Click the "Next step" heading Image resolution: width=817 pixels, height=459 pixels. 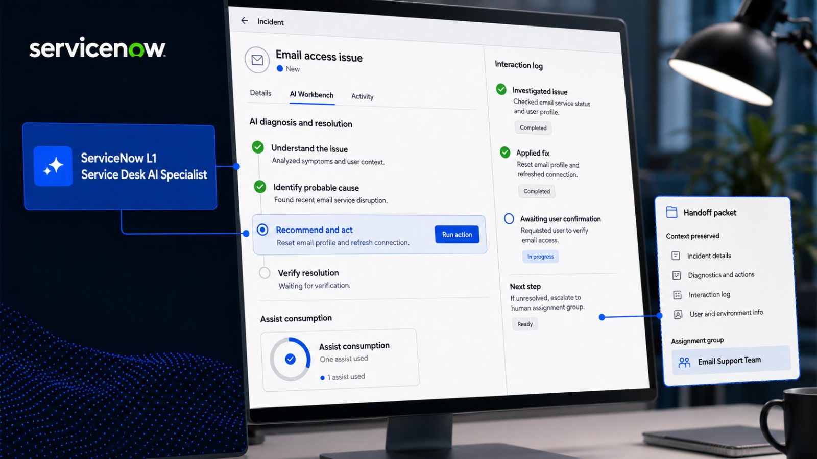click(525, 286)
